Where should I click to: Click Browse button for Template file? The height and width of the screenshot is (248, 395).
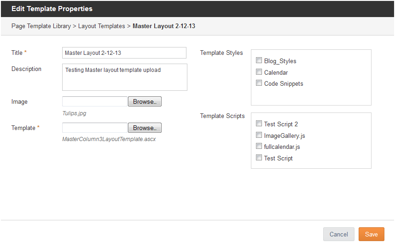coord(145,128)
